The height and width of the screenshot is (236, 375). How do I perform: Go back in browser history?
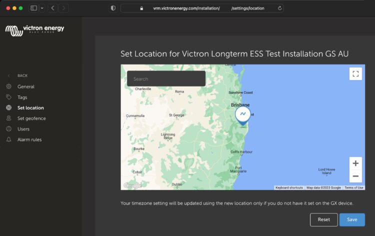52,8
